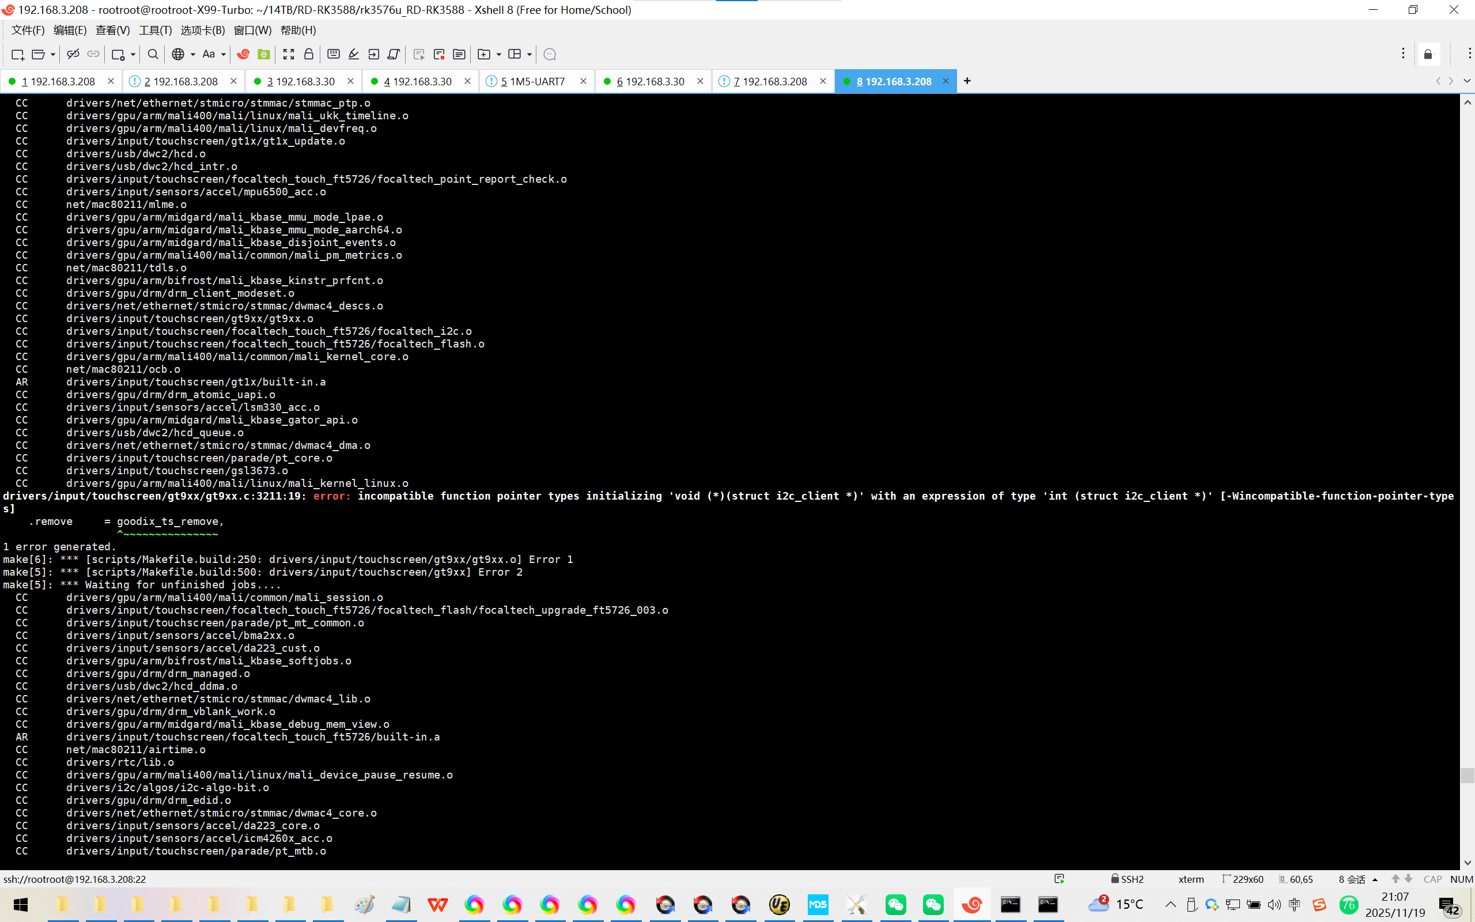Close the 3 192.168.3.30 tab
The image size is (1475, 922).
click(350, 81)
